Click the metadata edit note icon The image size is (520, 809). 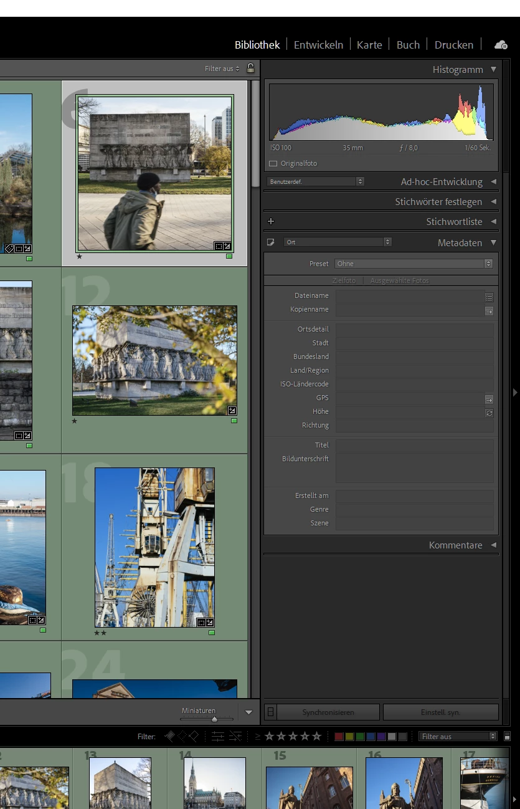click(271, 242)
